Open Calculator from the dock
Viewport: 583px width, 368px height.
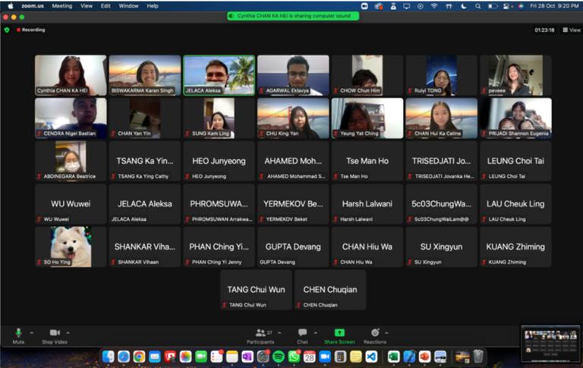[340, 357]
